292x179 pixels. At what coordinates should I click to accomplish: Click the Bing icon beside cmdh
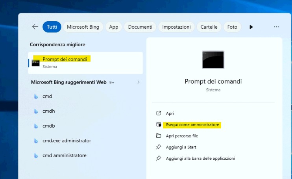click(36, 111)
